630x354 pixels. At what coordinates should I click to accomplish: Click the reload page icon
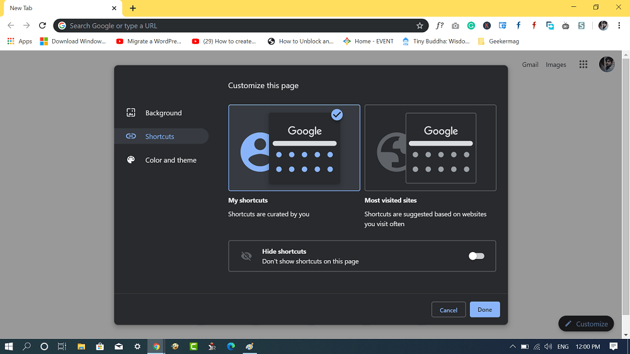pos(42,26)
